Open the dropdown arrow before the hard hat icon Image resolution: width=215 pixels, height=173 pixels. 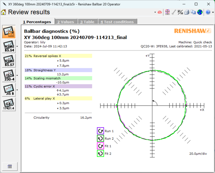[155, 12]
